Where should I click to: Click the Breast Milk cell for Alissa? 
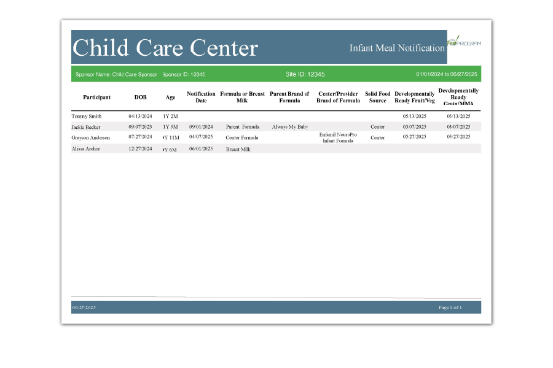coord(238,149)
